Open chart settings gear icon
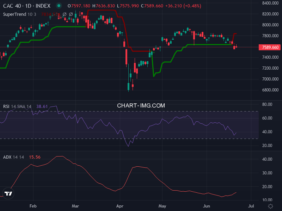 [x=270, y=206]
